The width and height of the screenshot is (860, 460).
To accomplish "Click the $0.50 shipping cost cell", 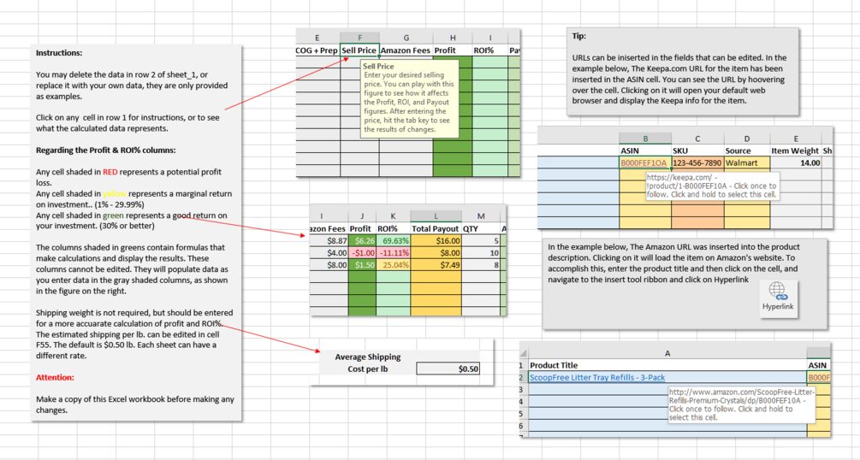I will 448,369.
